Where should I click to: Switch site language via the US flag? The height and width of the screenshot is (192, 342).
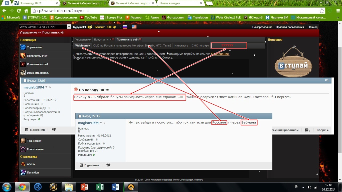point(134,27)
